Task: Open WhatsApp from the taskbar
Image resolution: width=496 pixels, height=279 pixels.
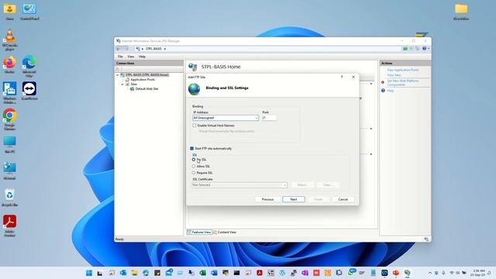Action: point(351,273)
